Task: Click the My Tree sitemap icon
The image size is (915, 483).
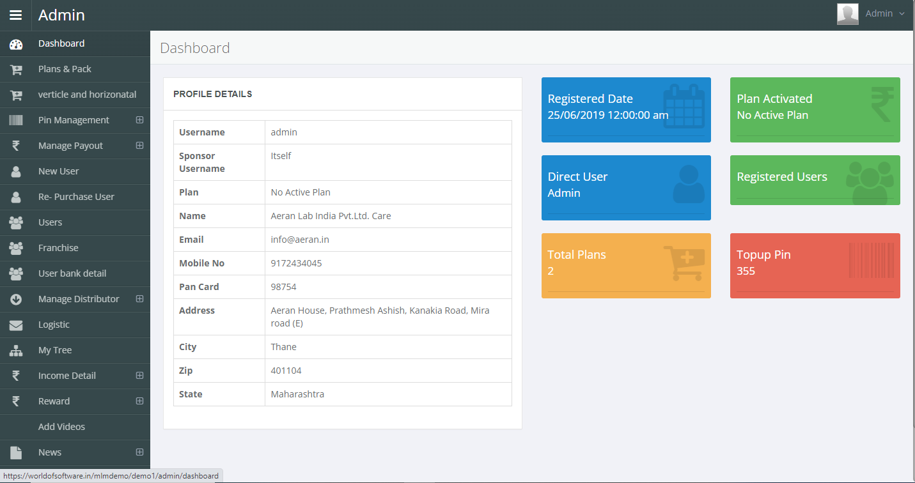Action: 16,350
